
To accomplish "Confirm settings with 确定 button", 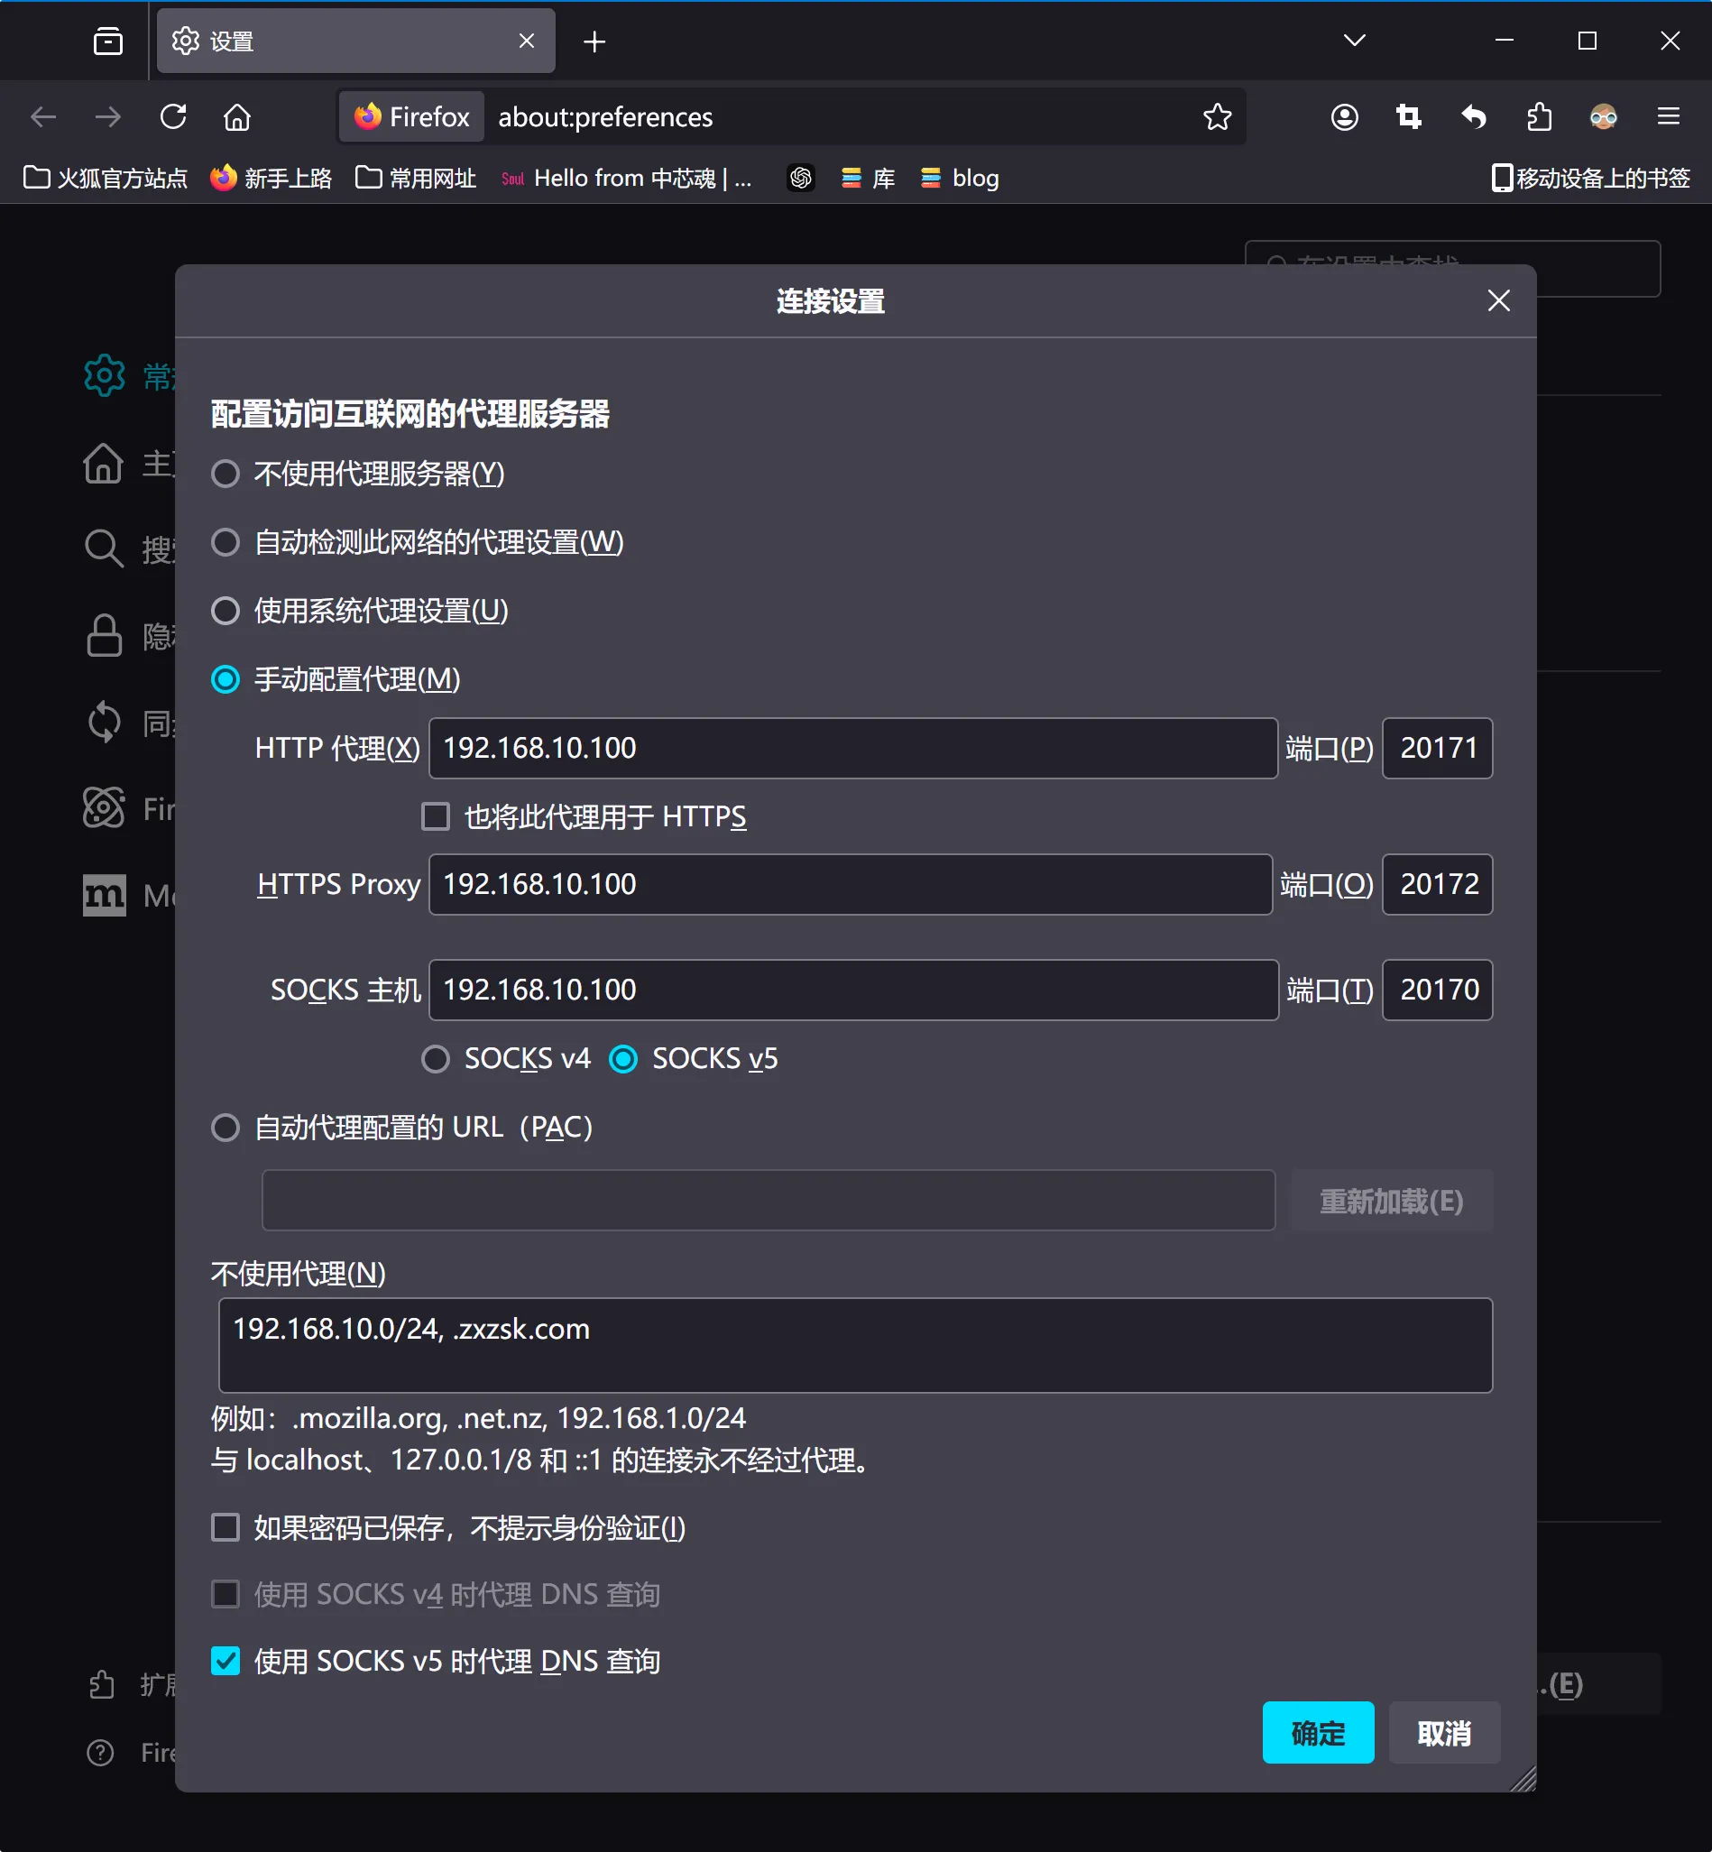I will pos(1317,1733).
